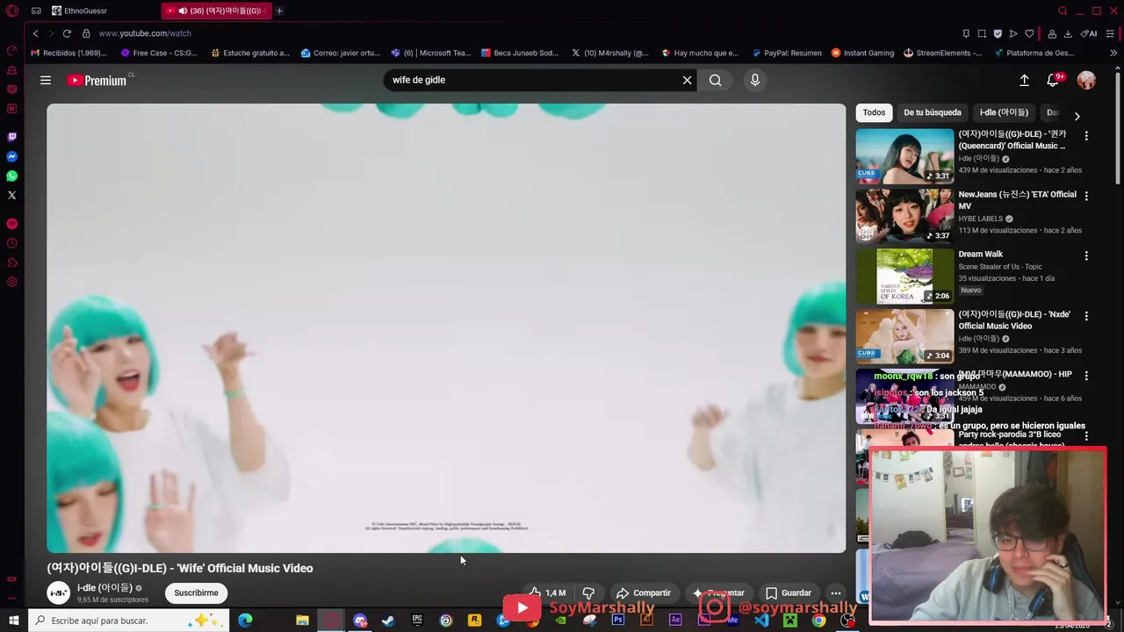Image resolution: width=1124 pixels, height=632 pixels.
Task: Open a new tab with the plus button
Action: 279,11
